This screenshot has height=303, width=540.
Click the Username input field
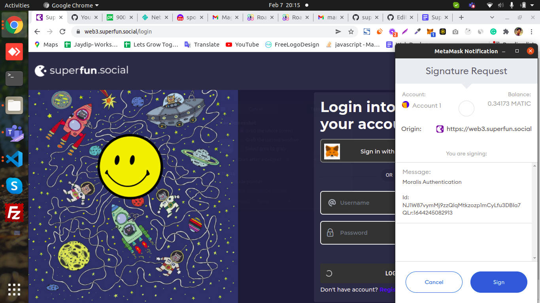click(356, 203)
